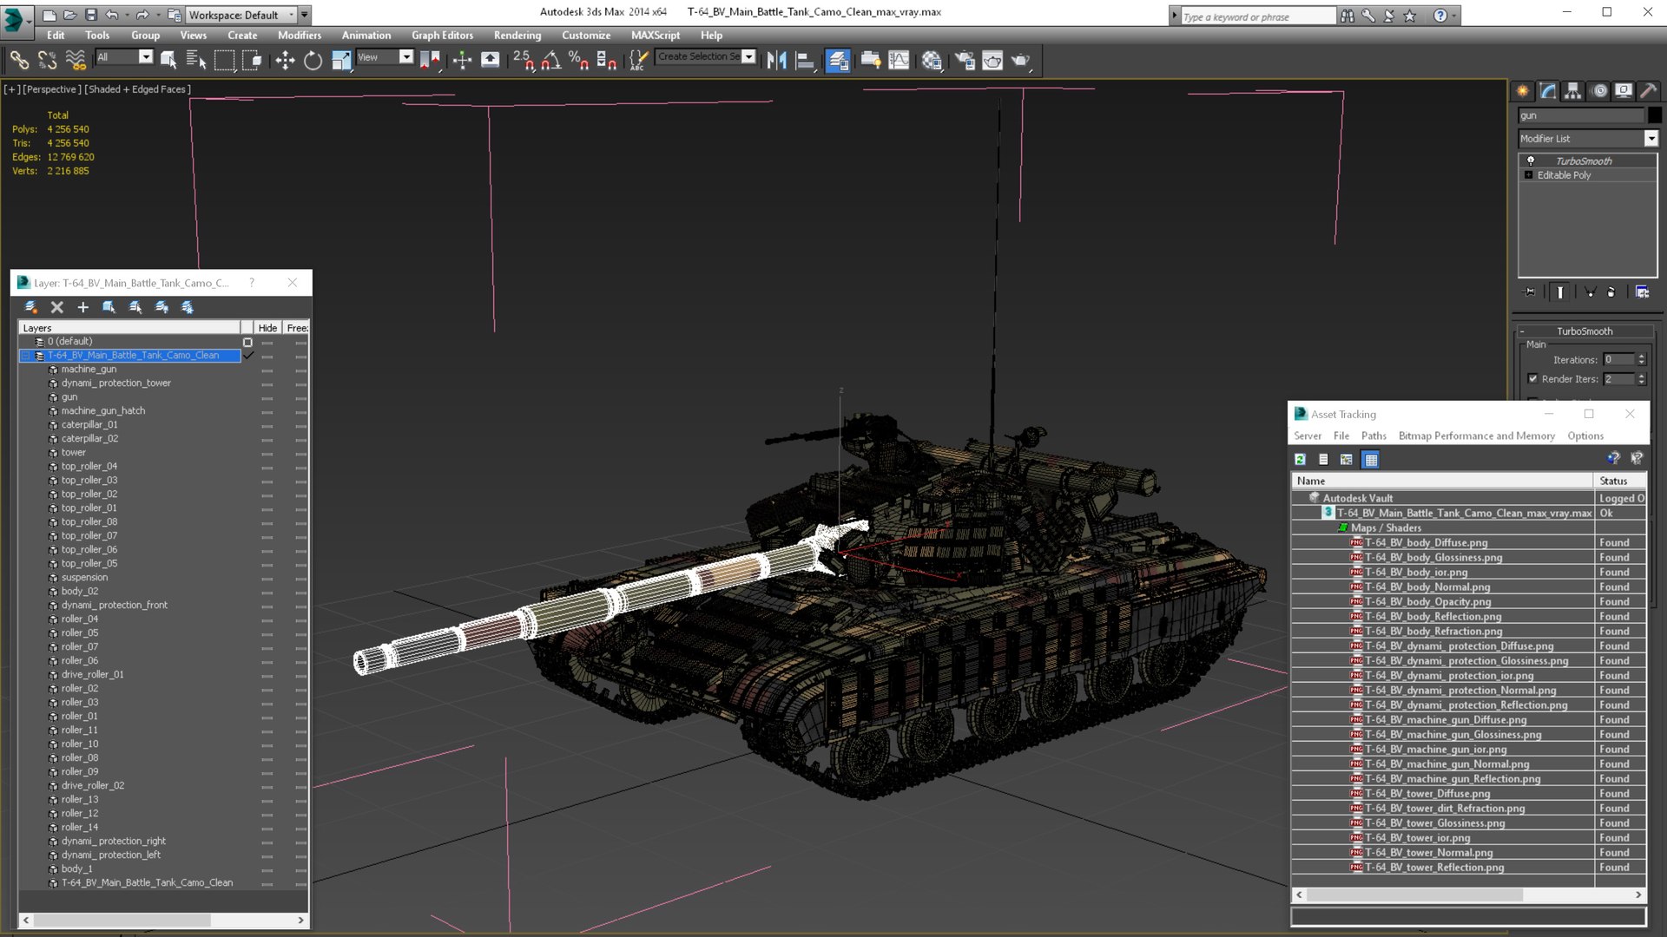This screenshot has height=937, width=1667.
Task: Switch to the Create command panel
Action: (x=1523, y=91)
